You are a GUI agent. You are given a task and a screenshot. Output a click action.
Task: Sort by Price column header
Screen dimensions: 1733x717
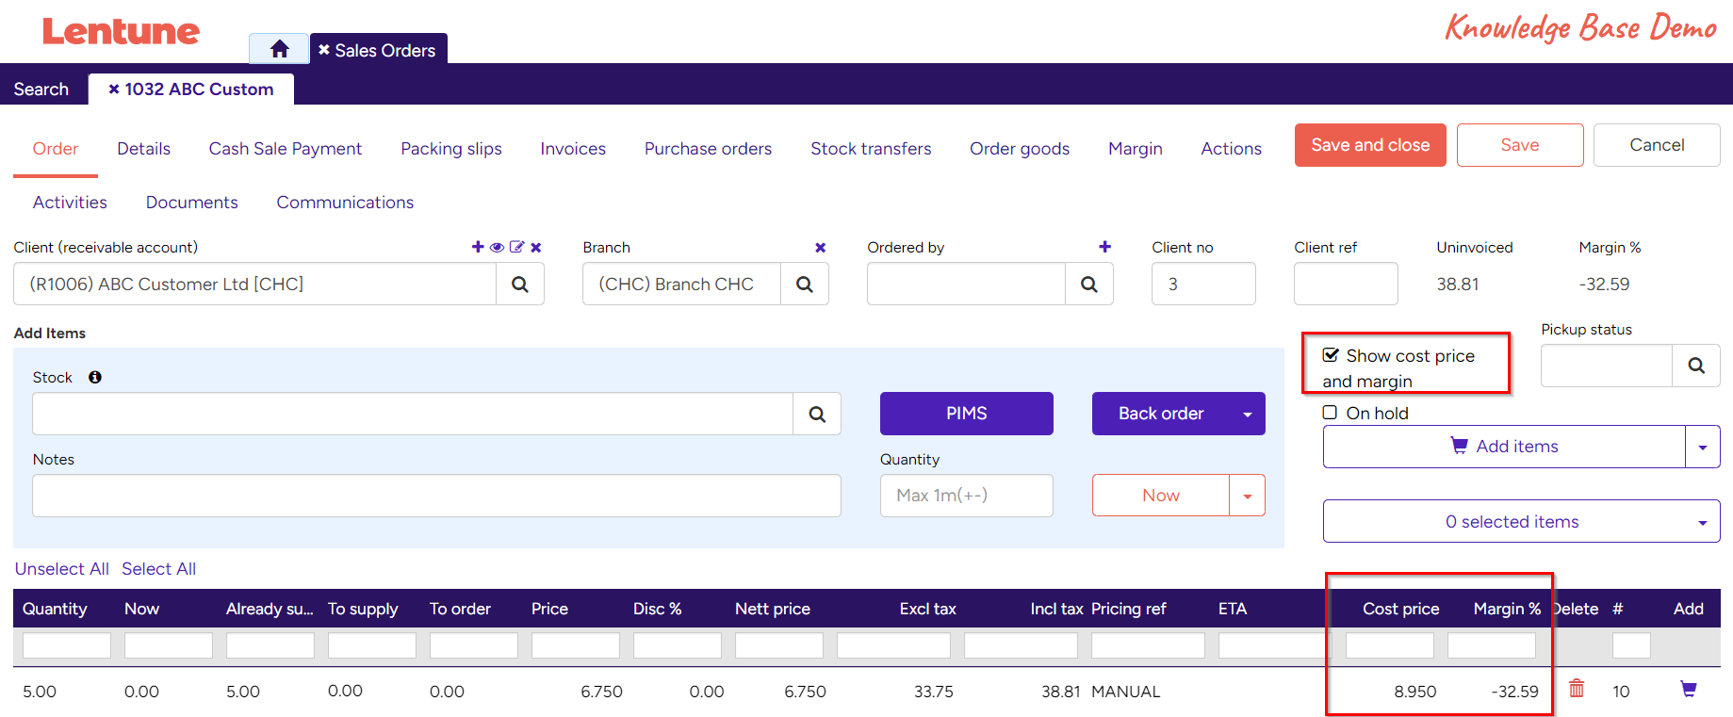(x=549, y=609)
